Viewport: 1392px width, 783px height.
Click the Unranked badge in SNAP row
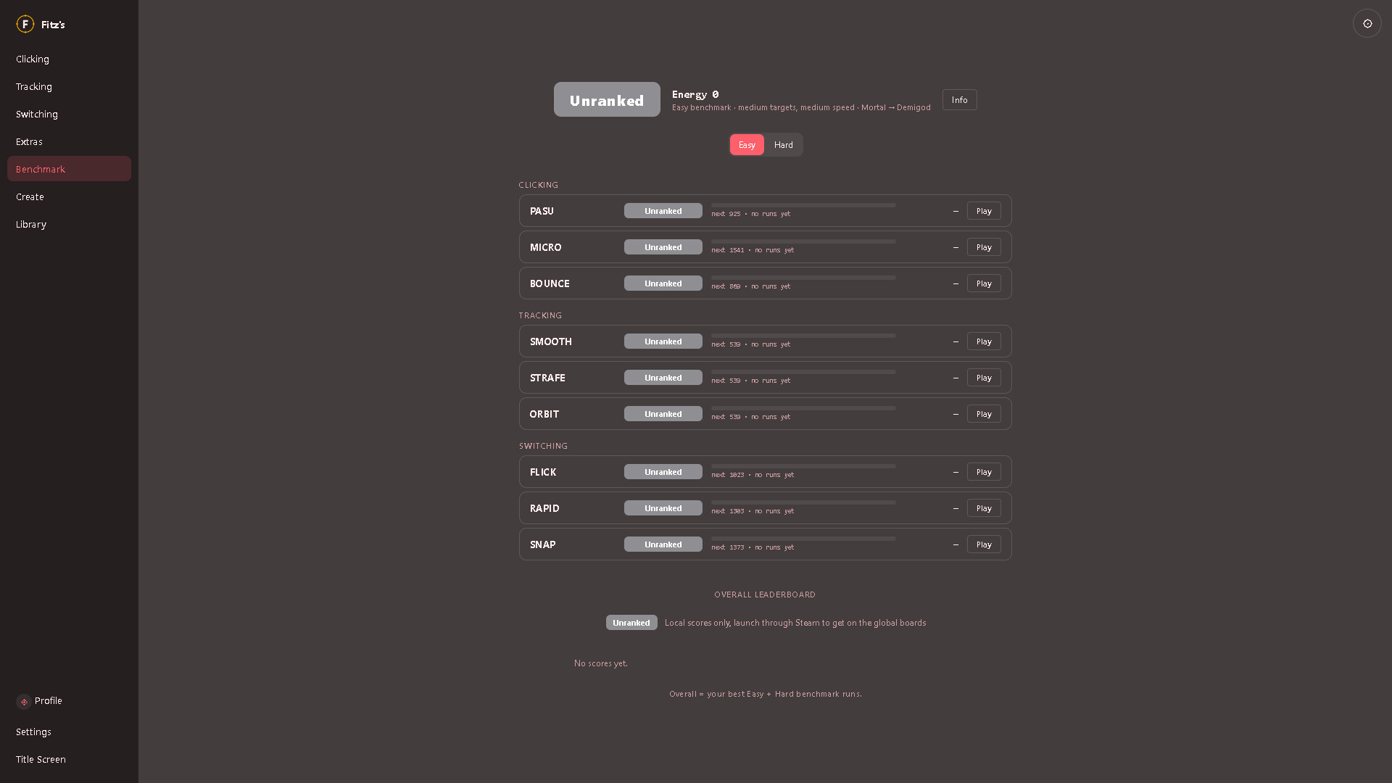point(663,544)
